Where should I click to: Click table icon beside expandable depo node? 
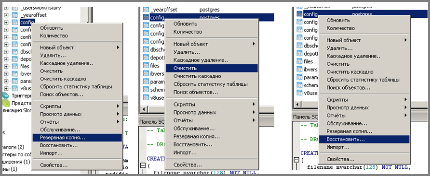(x=14, y=59)
